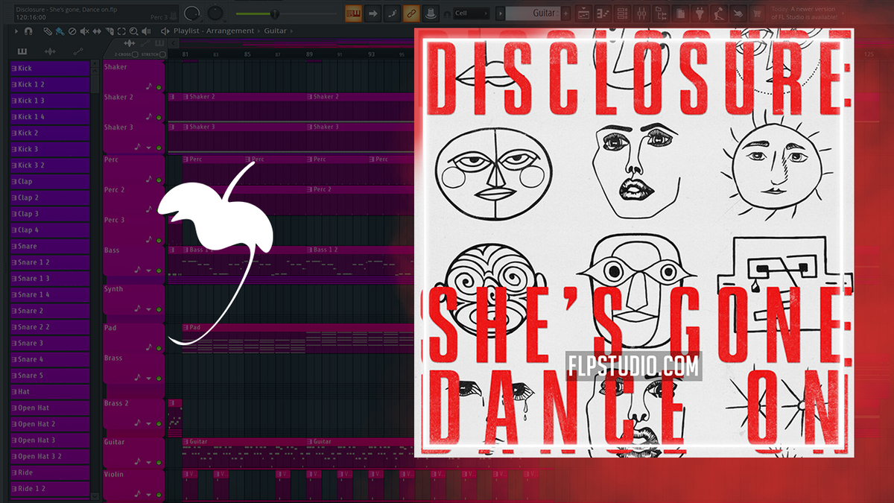Select the Paint tool in the playlist toolbar
894x503 pixels.
point(59,31)
